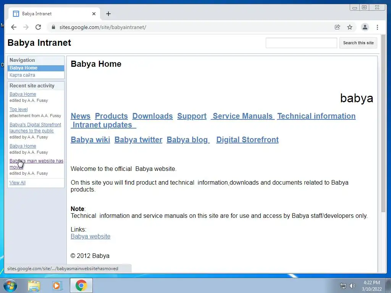391x293 pixels.
Task: Close the Babya Intranet tab
Action: coord(94,14)
